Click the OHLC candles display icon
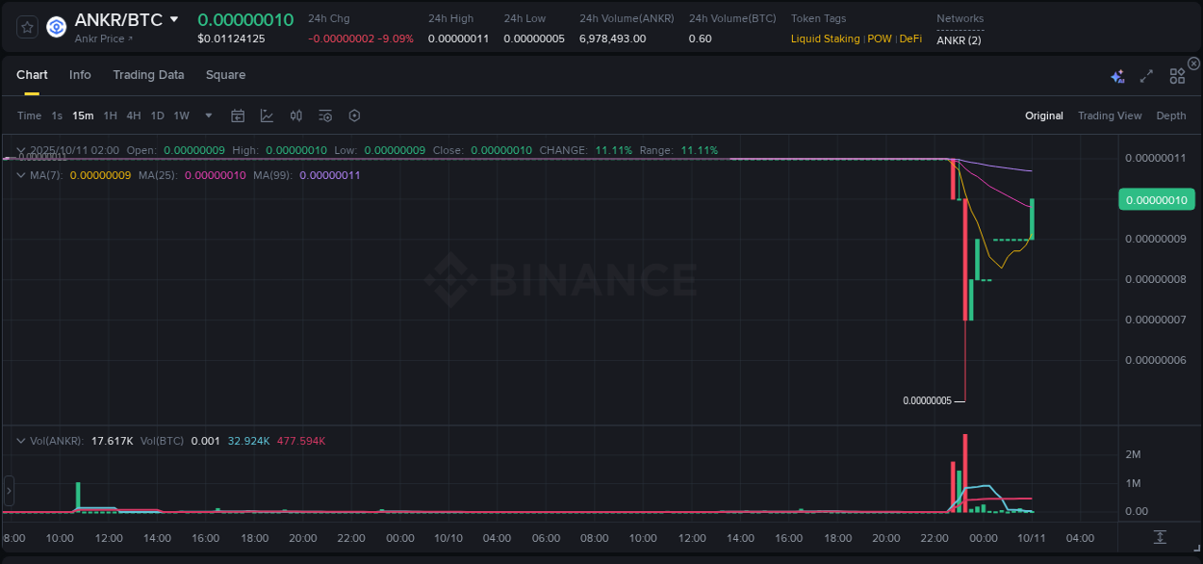The height and width of the screenshot is (564, 1203). [295, 115]
